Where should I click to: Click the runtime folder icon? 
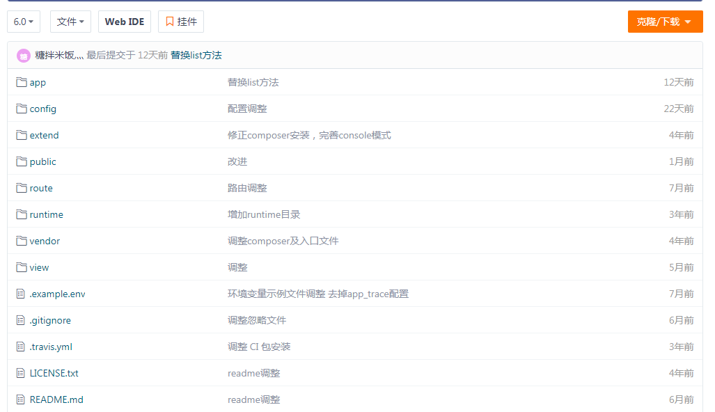(x=22, y=214)
